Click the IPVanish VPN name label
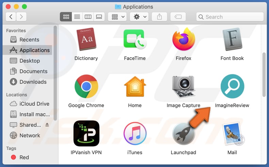 [x=86, y=152]
